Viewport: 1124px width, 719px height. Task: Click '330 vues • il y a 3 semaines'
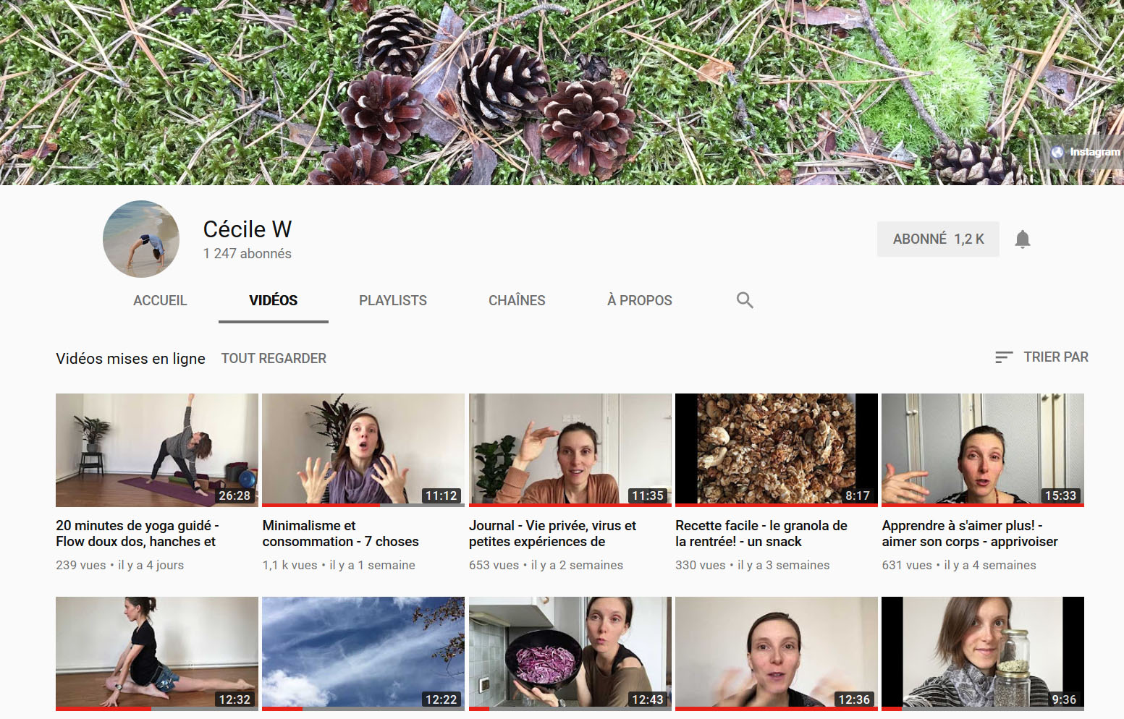point(753,565)
